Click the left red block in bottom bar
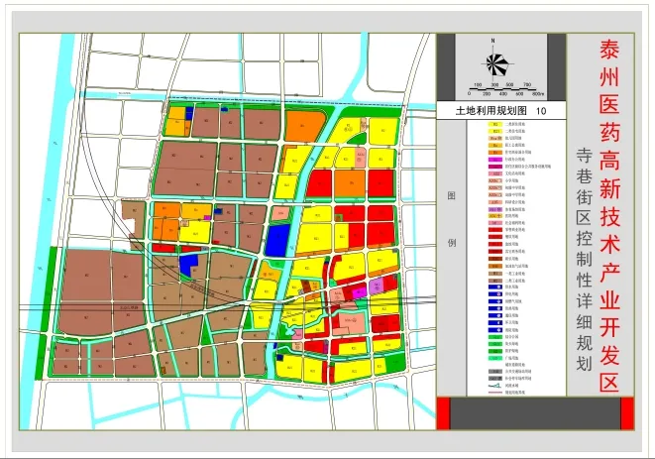This screenshot has width=655, height=459. (x=445, y=413)
